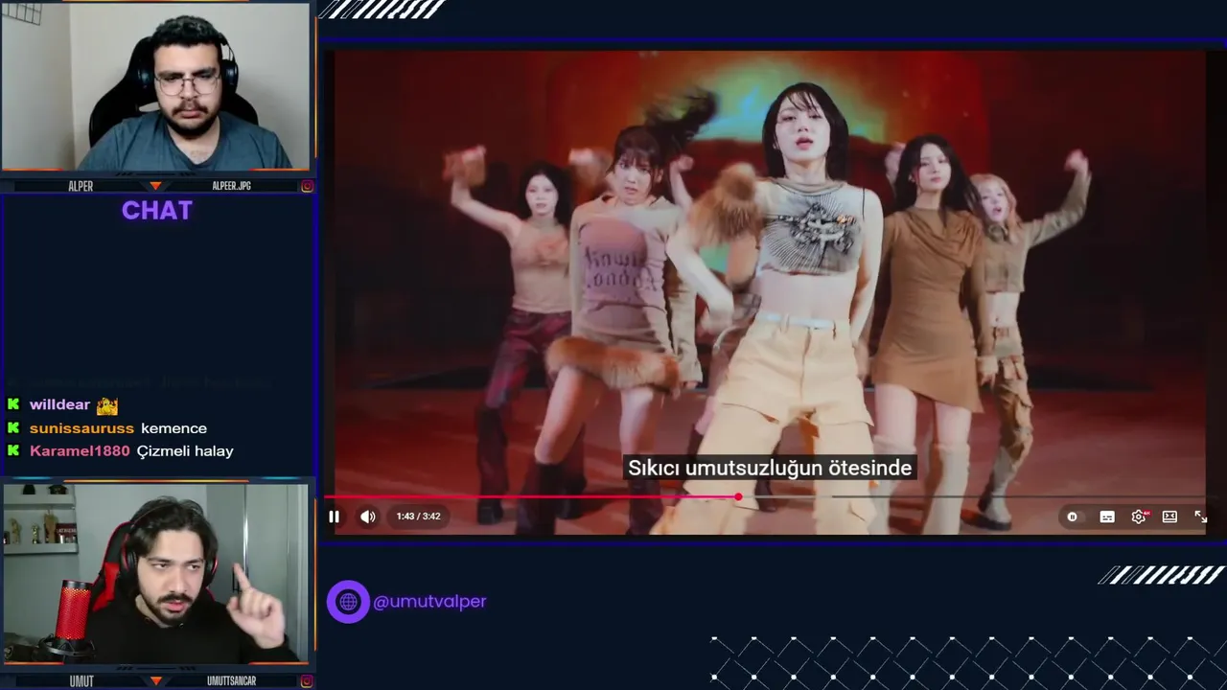This screenshot has width=1227, height=690.
Task: Click the CHAT heading
Action: click(x=157, y=211)
